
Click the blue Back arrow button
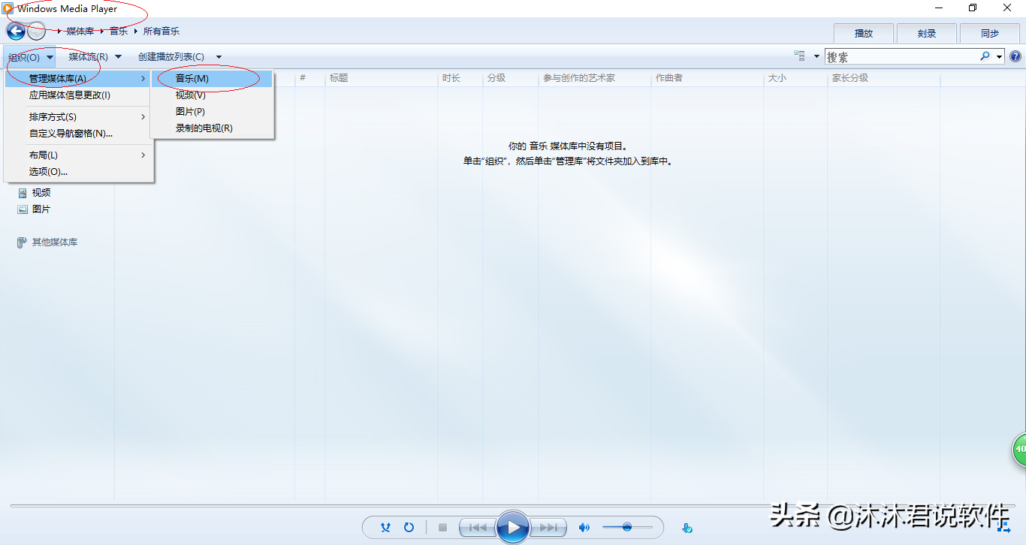point(16,32)
